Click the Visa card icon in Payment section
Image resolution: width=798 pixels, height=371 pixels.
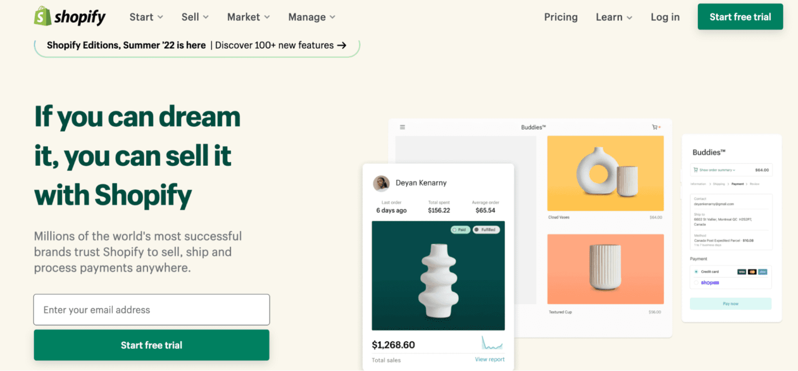point(742,272)
